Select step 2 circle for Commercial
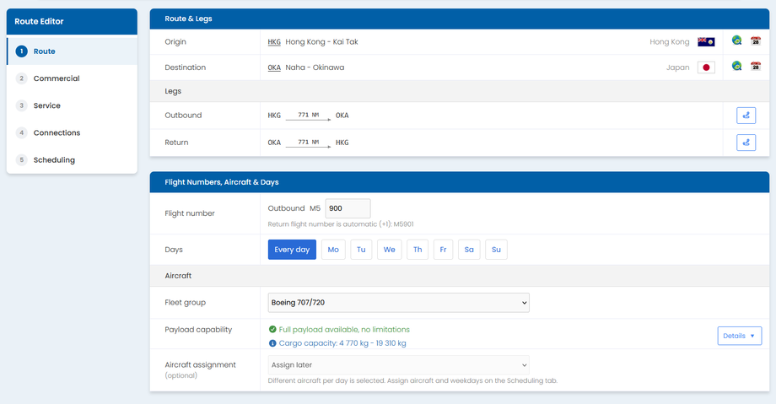 (21, 78)
